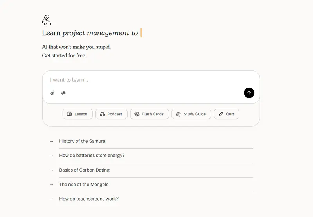Click the 'Learn project management to' heading
This screenshot has height=217, width=313.
click(x=90, y=33)
